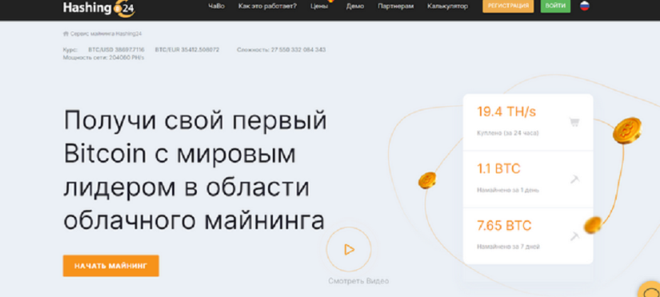
Task: Open the ЧаВо menu item
Action: pyautogui.click(x=216, y=6)
